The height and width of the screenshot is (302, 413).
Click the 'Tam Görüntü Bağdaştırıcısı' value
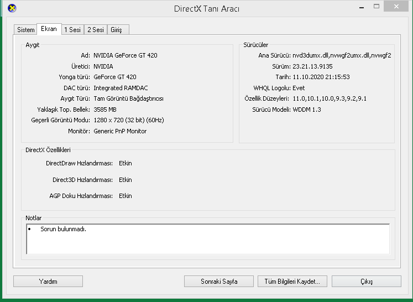(x=128, y=98)
